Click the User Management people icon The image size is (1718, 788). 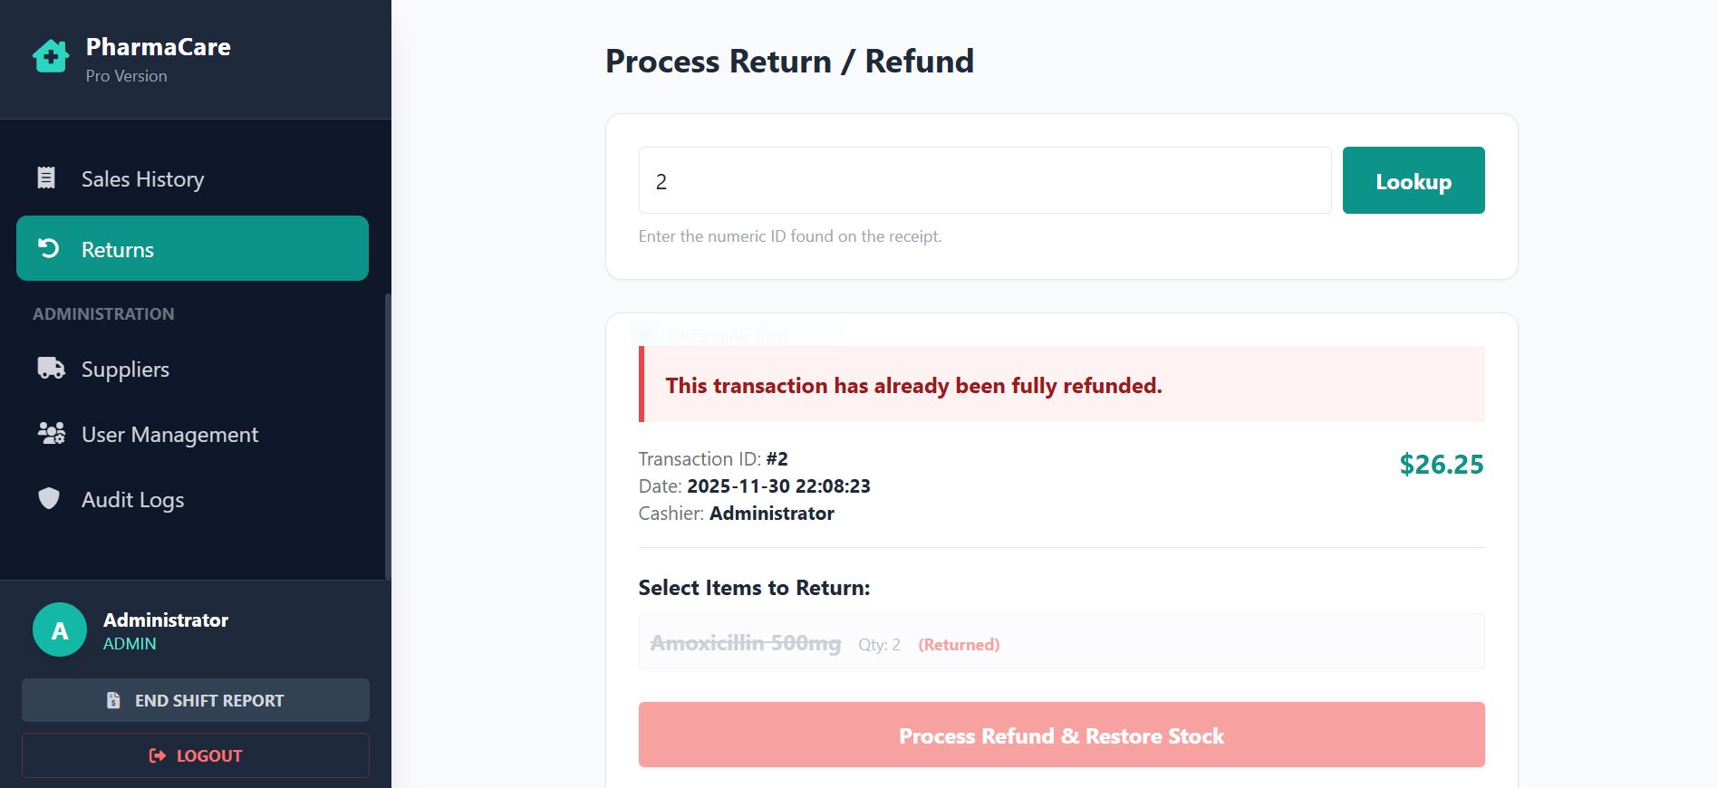coord(51,433)
